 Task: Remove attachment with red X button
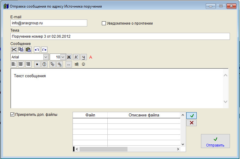[x=192, y=123]
